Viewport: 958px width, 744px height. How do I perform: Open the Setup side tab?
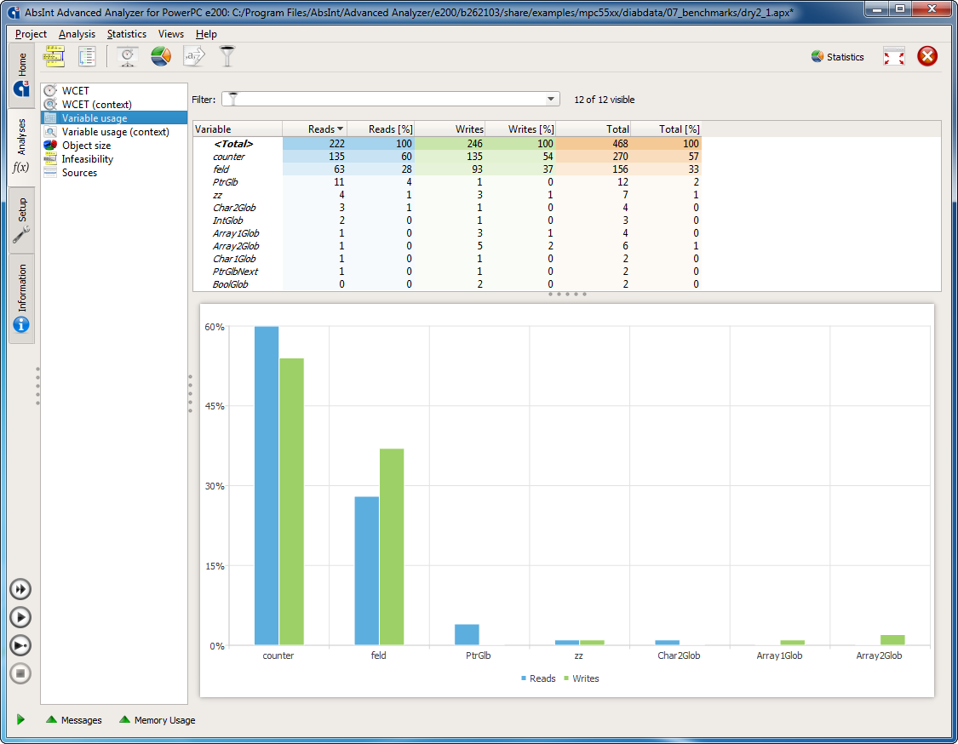22,220
